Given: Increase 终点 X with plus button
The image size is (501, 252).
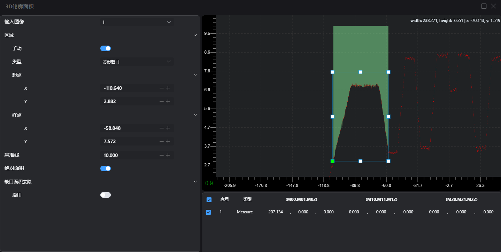Looking at the screenshot, I should [x=168, y=128].
